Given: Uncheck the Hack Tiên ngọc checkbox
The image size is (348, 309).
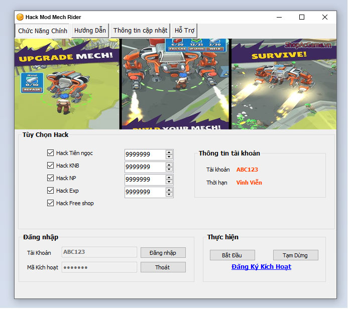Looking at the screenshot, I should click(x=50, y=152).
